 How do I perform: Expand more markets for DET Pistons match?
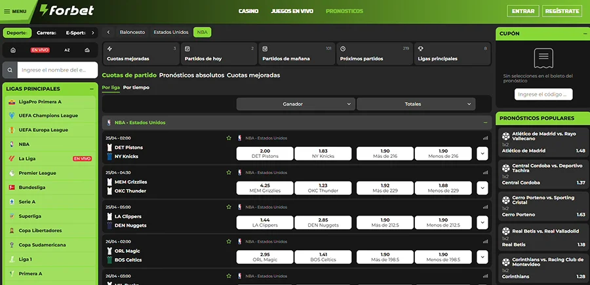tap(482, 153)
